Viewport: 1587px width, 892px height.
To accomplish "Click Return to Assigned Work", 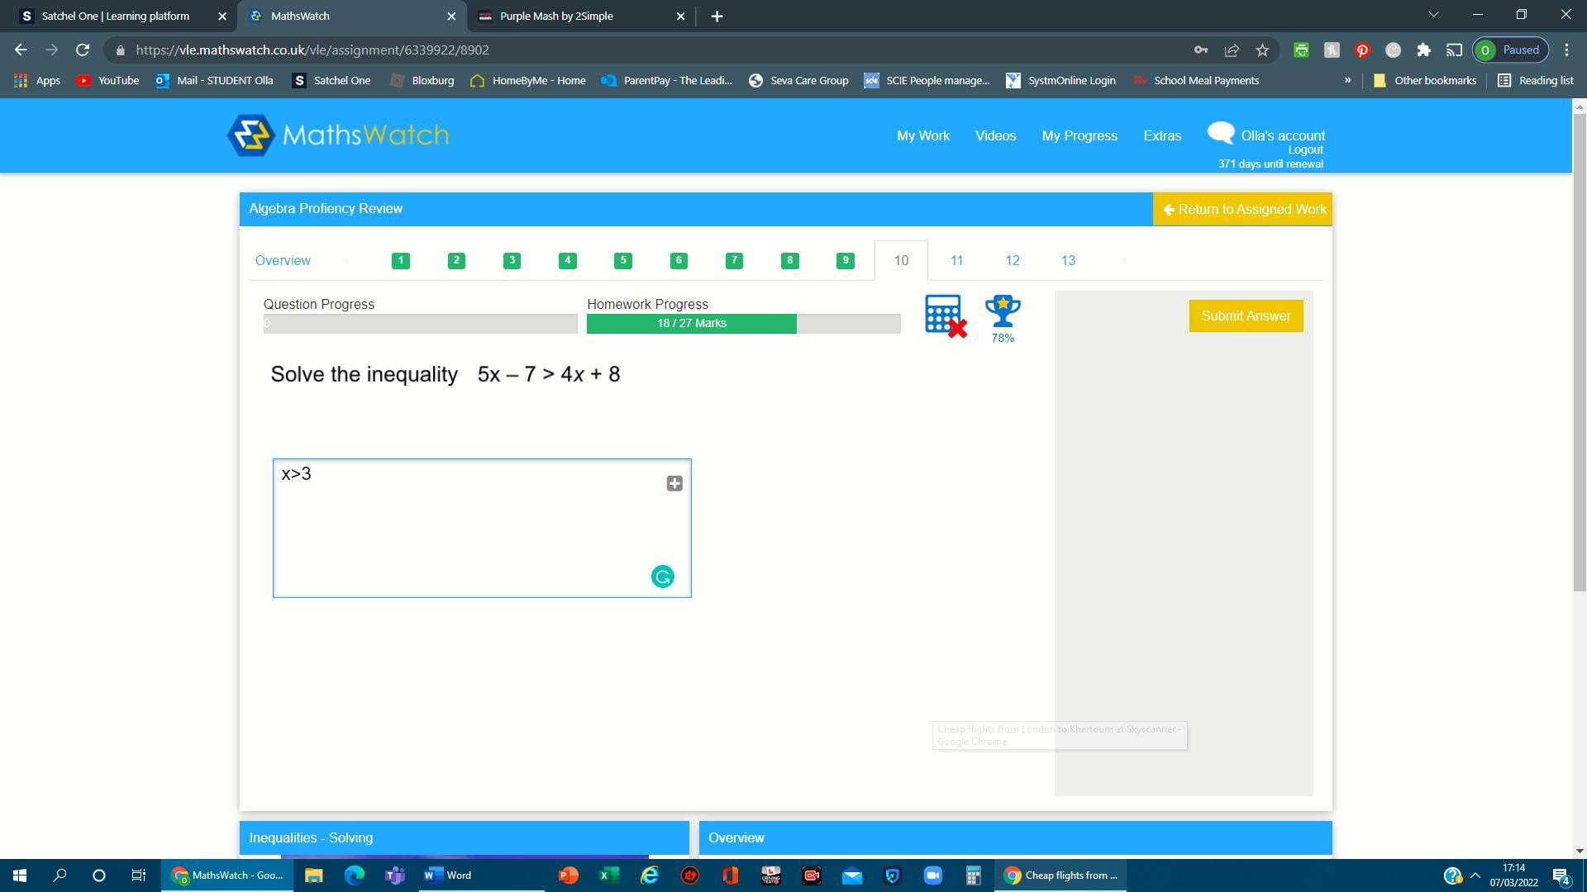I will point(1242,210).
